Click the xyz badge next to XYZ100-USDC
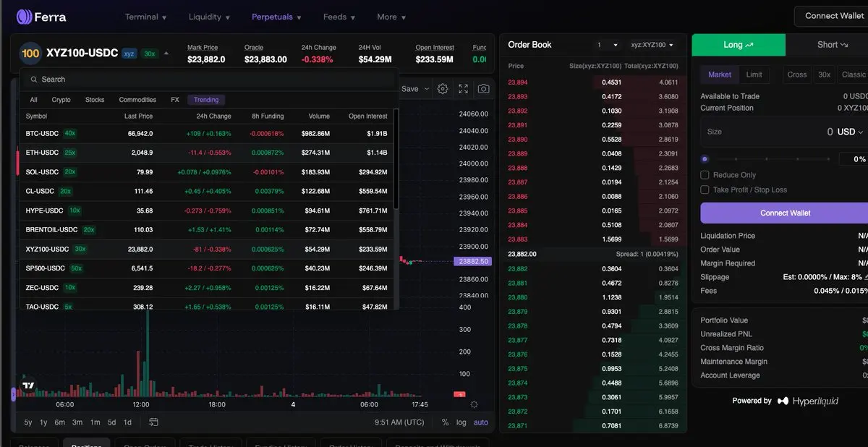This screenshot has height=447, width=868. point(129,54)
